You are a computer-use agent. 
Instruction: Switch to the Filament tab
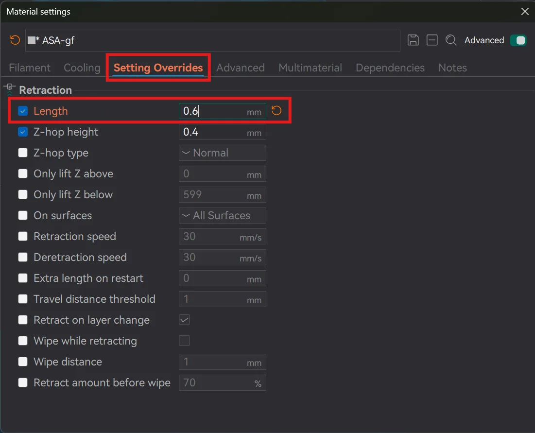tap(30, 68)
